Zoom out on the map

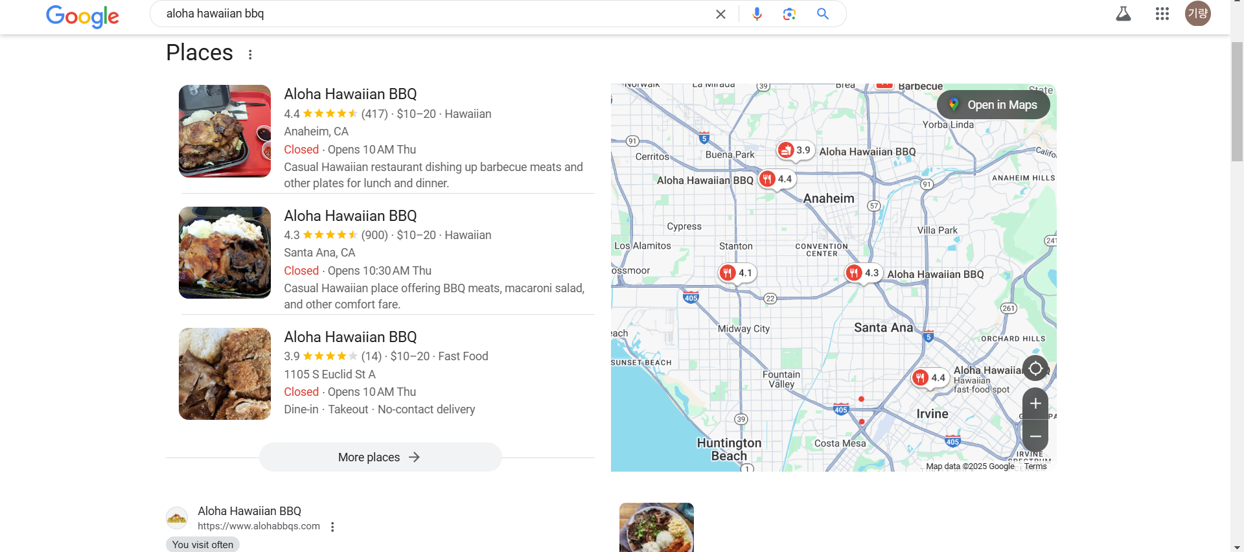[x=1035, y=436]
